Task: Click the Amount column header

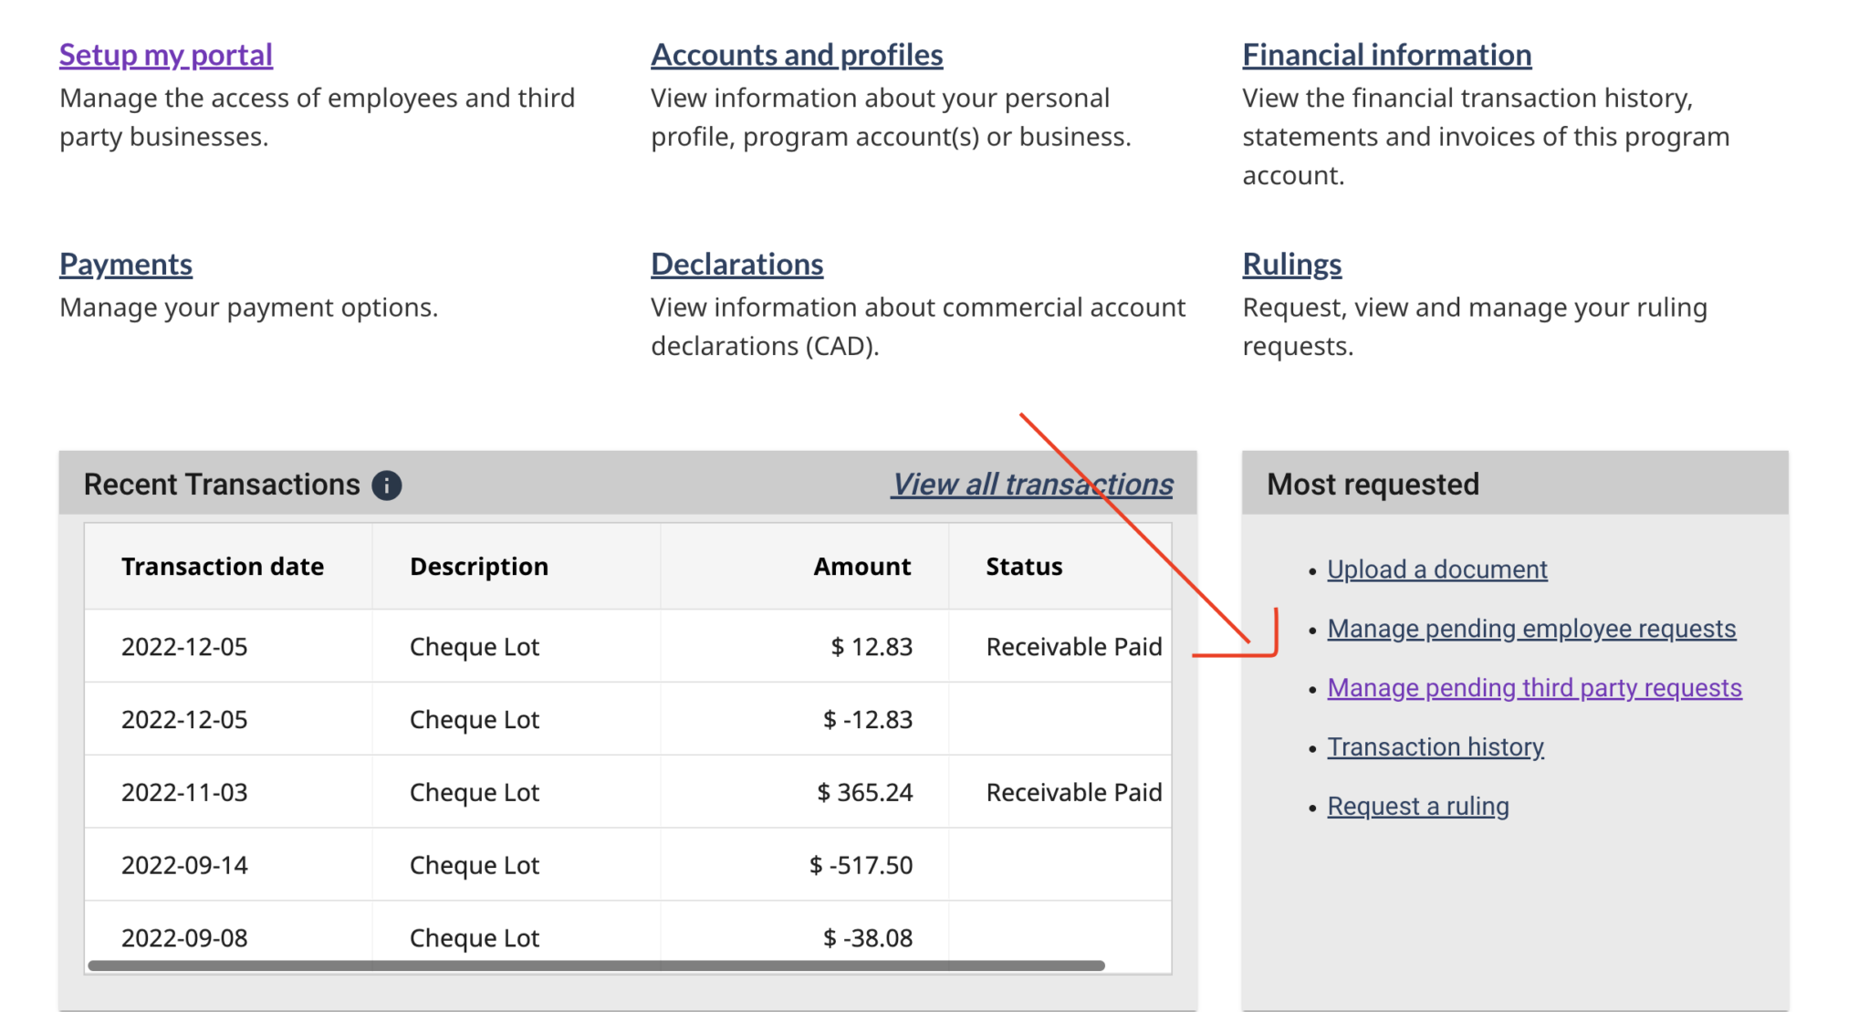Action: tap(861, 566)
